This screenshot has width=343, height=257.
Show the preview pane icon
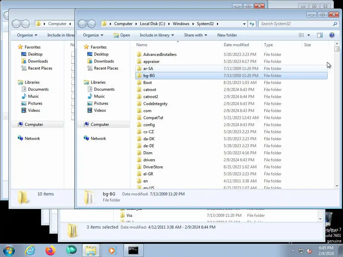point(320,35)
